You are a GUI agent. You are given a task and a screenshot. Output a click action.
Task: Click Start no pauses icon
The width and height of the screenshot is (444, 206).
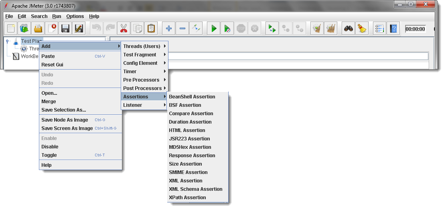tap(227, 28)
